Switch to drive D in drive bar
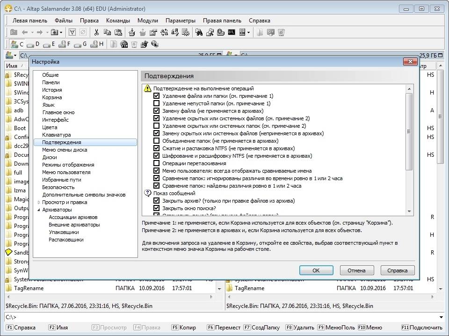The width and height of the screenshot is (449, 336). [33, 44]
